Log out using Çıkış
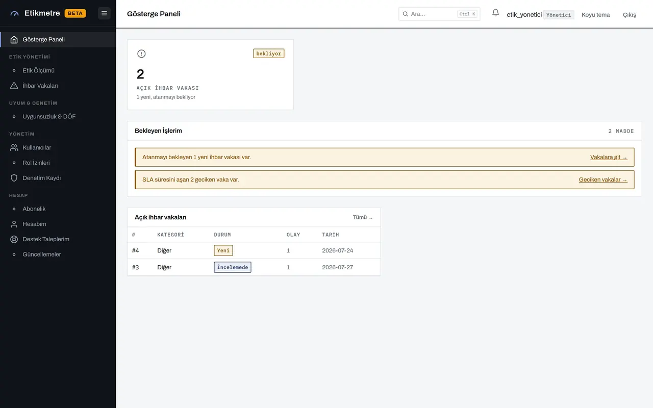Screen dimensions: 653x408 [629, 15]
